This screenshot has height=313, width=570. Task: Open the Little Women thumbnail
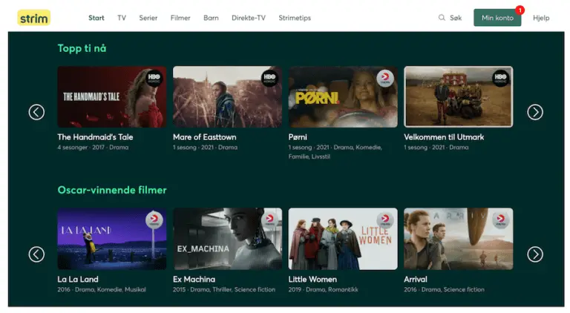coord(343,238)
